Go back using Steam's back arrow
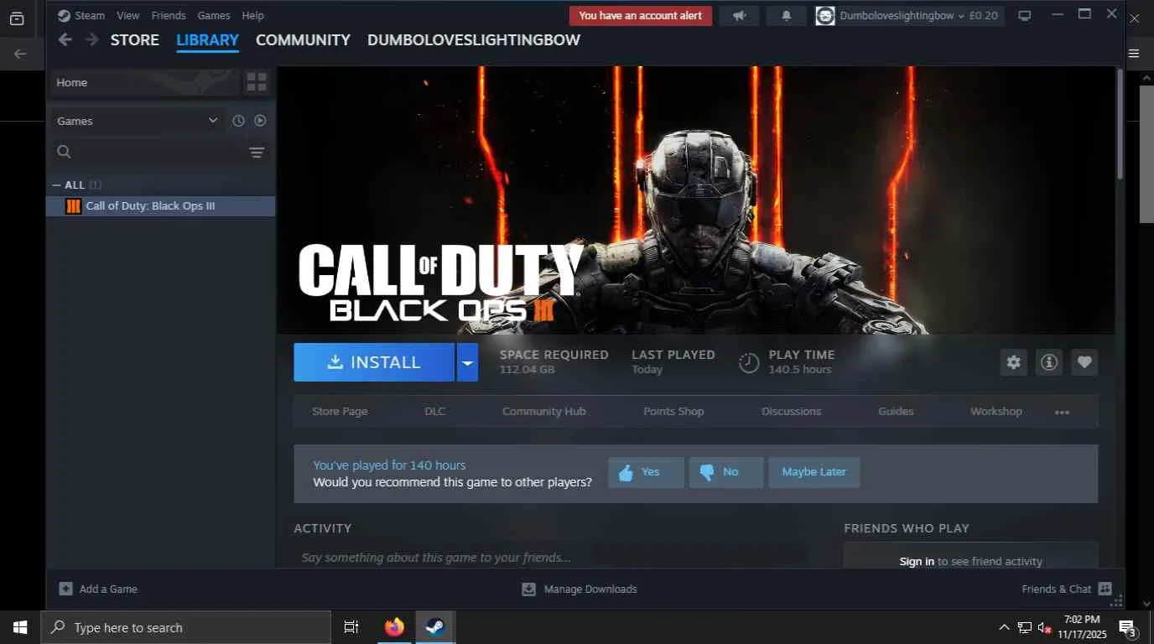 65,40
